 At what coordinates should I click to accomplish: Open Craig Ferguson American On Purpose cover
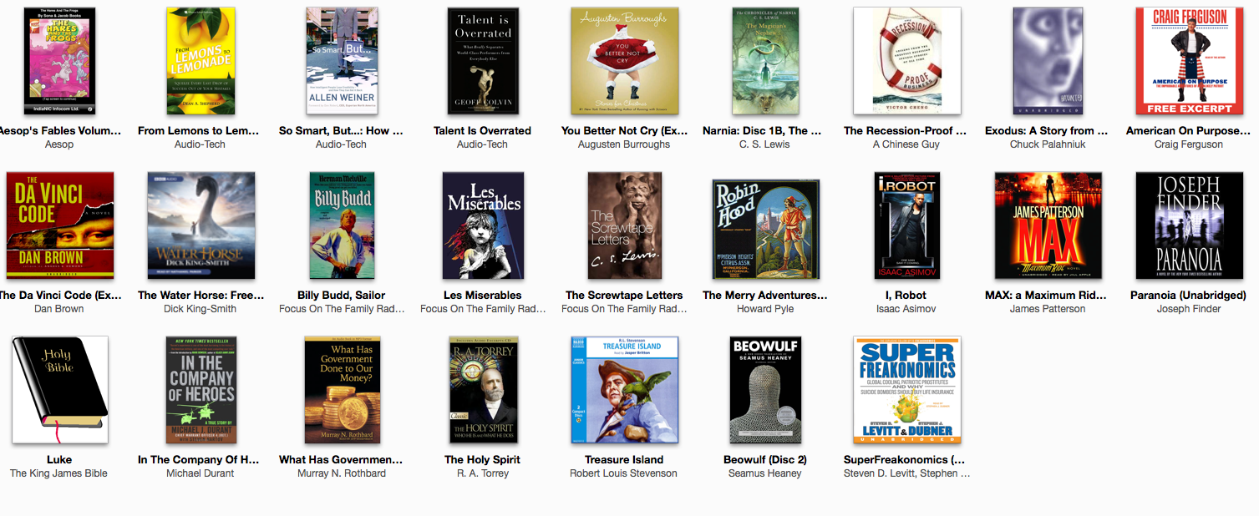pyautogui.click(x=1189, y=61)
